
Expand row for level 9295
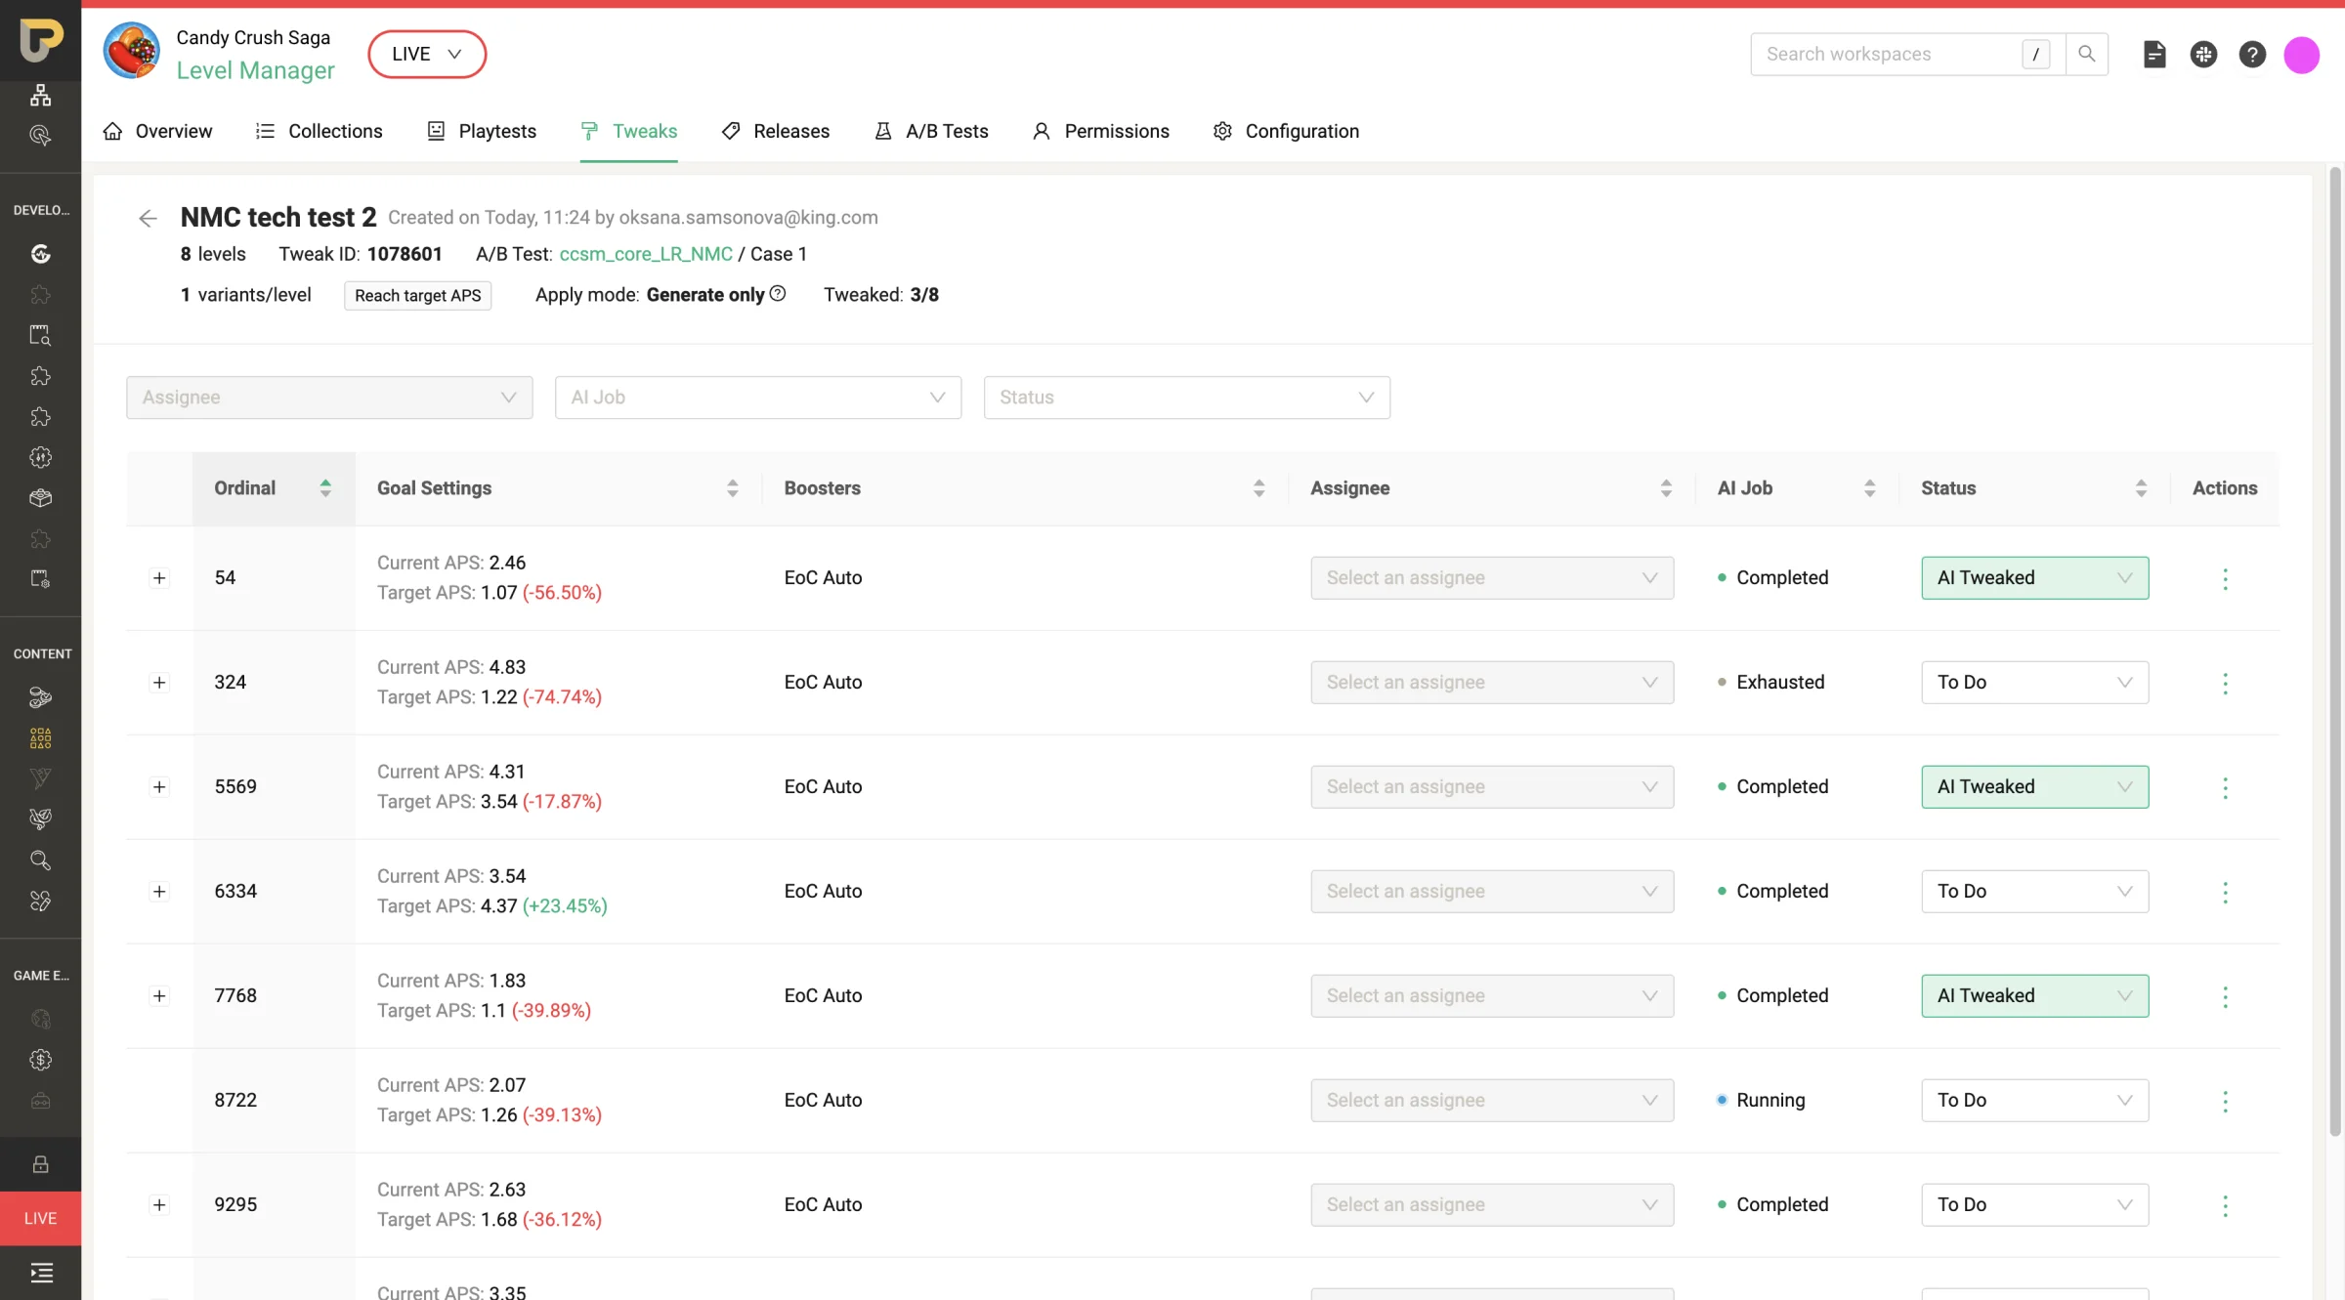pos(159,1205)
